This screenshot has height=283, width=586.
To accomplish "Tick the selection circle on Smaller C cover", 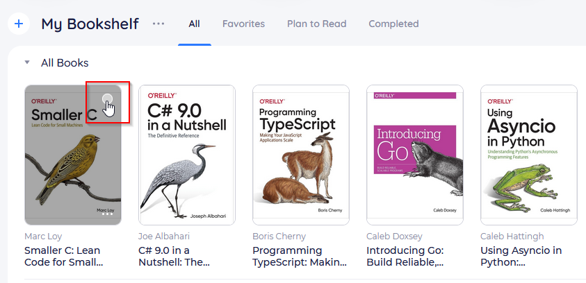I will point(107,98).
